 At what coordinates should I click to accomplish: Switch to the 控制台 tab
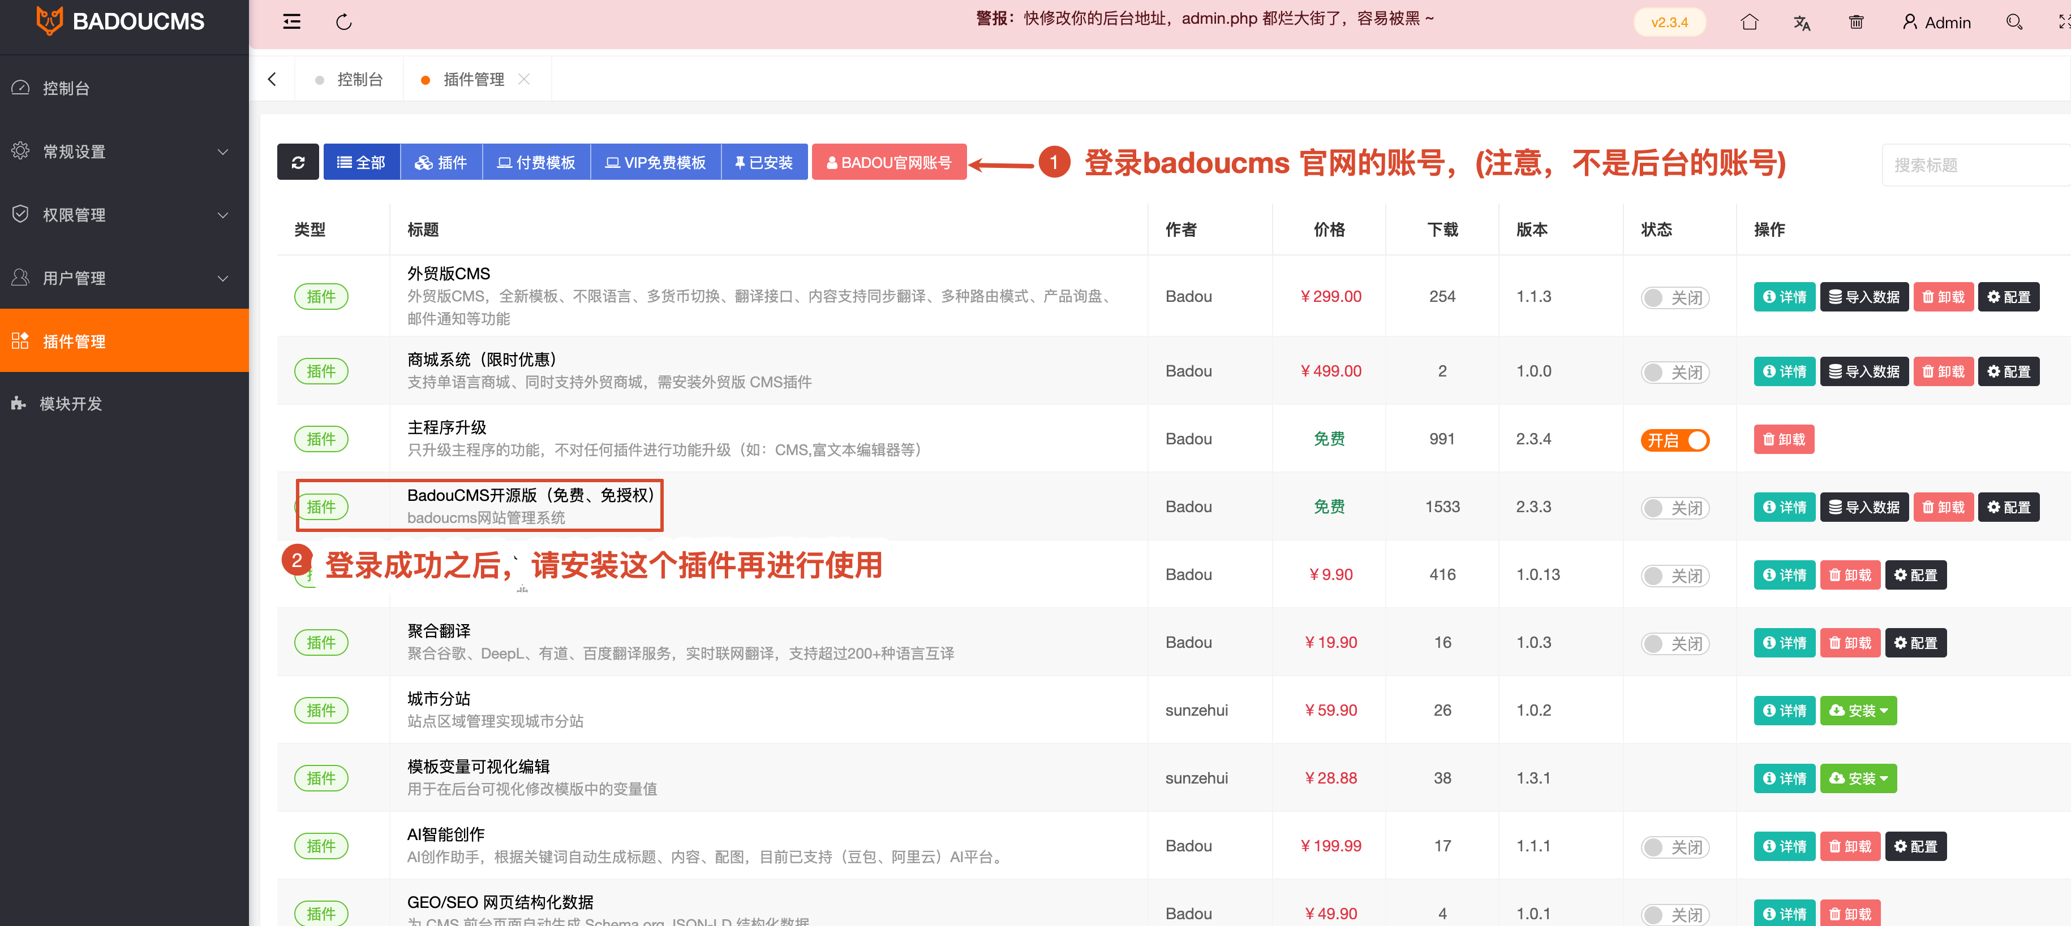tap(350, 80)
